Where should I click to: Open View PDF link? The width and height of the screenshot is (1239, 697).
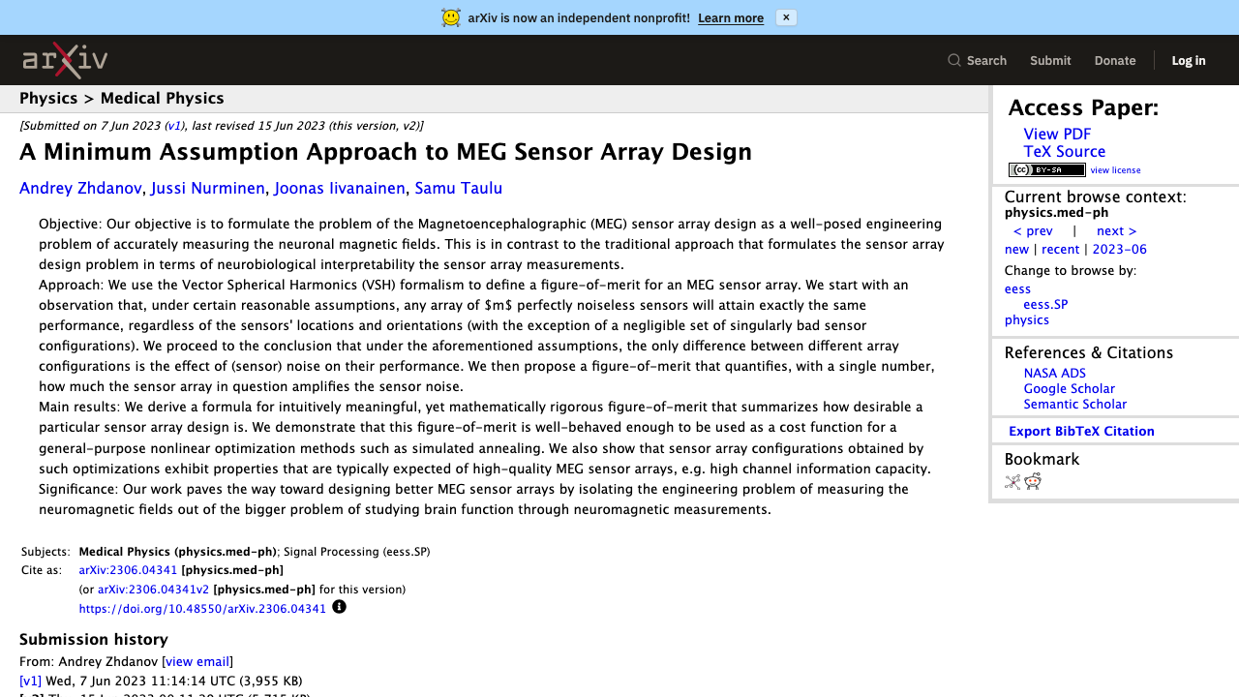click(1057, 135)
